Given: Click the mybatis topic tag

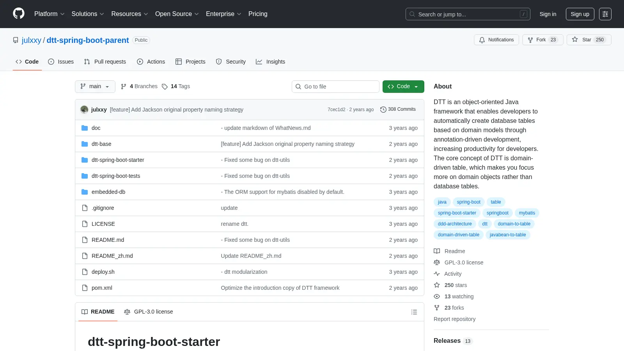Looking at the screenshot, I should point(527,213).
